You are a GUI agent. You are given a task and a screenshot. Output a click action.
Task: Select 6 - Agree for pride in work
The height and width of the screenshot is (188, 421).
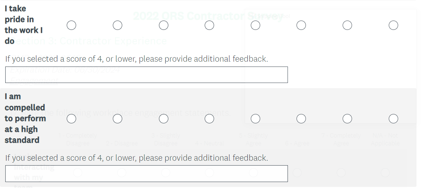(x=301, y=25)
